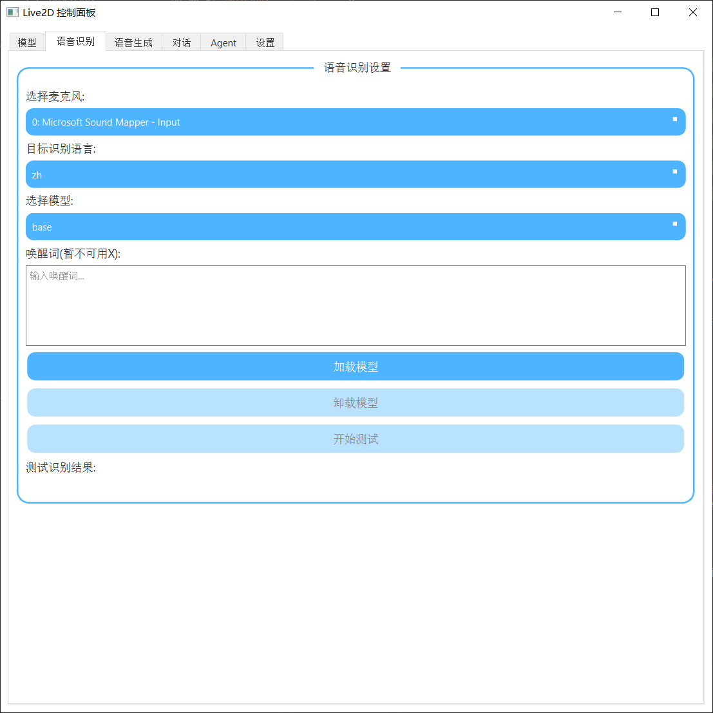Click the 测试识别结果 label
Image resolution: width=713 pixels, height=713 pixels.
click(x=61, y=467)
